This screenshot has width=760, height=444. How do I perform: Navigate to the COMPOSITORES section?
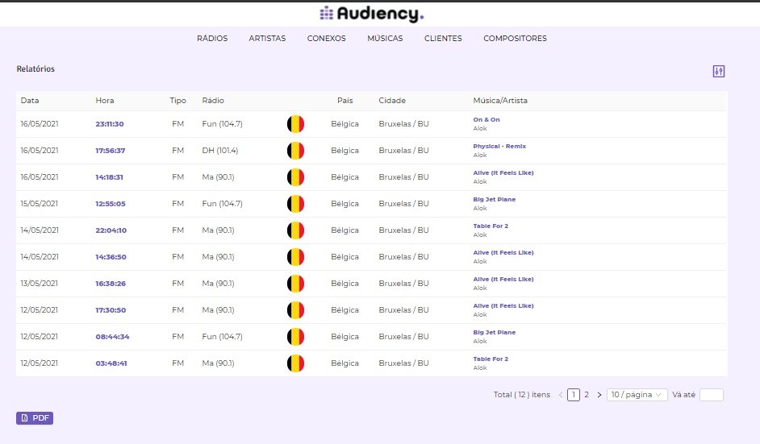515,39
